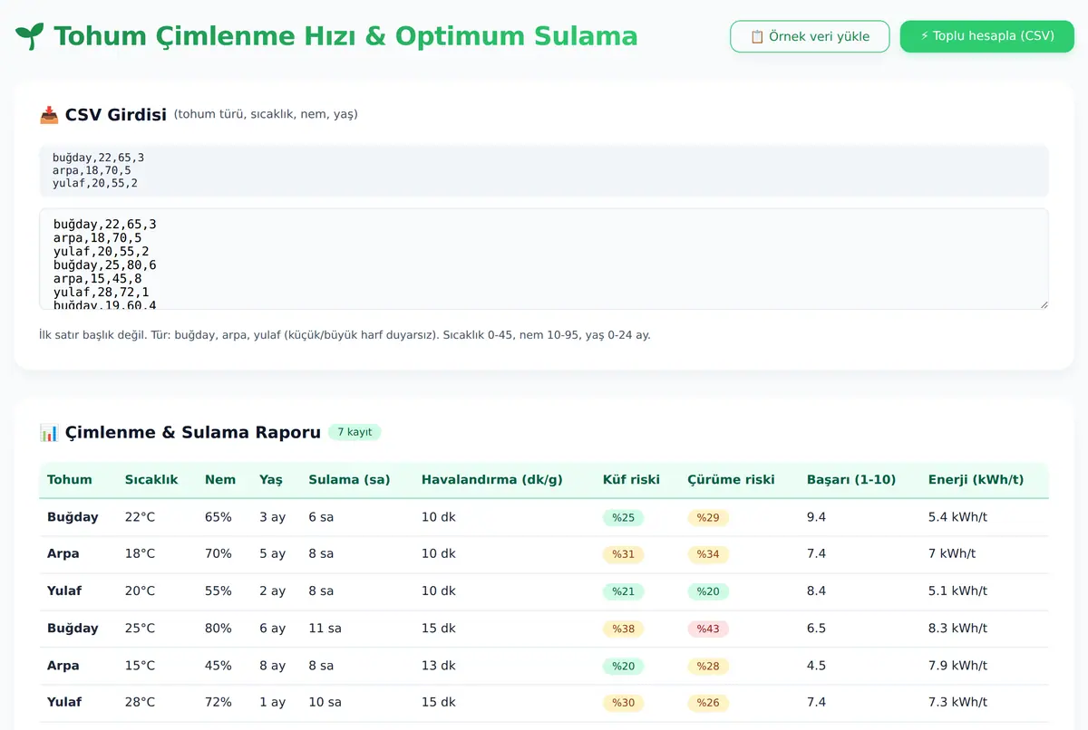Click the grey CSV example code block
The height and width of the screenshot is (730, 1088).
pos(544,170)
